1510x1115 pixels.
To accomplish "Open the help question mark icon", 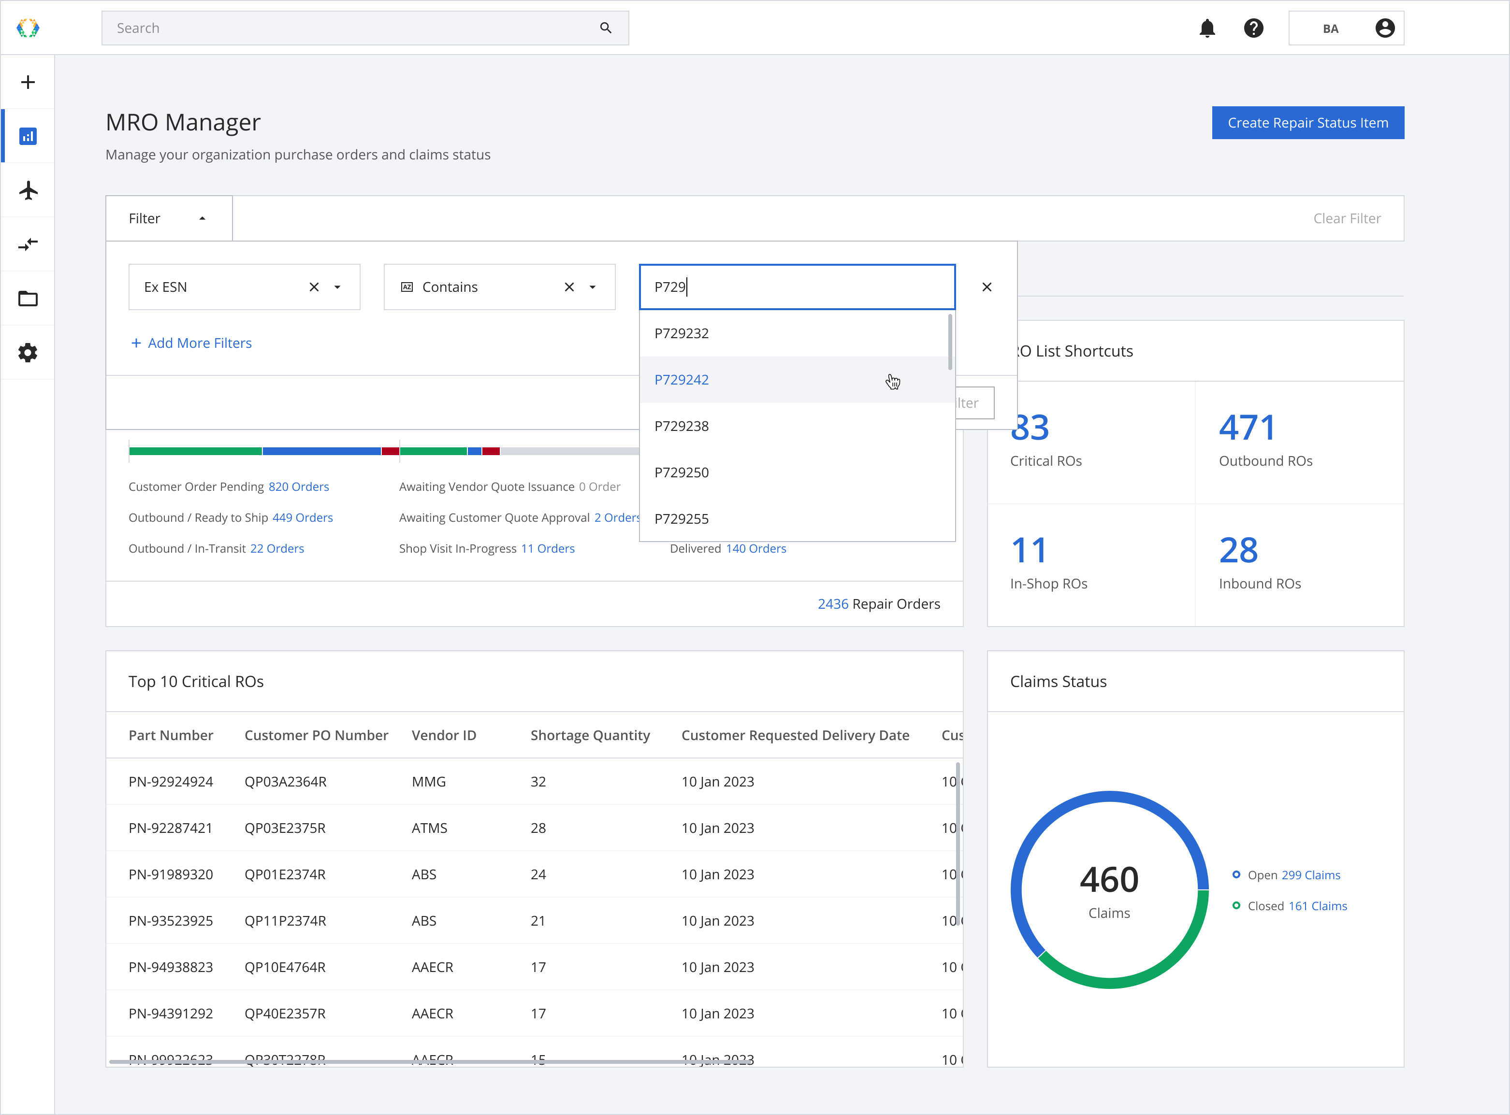I will pos(1253,29).
